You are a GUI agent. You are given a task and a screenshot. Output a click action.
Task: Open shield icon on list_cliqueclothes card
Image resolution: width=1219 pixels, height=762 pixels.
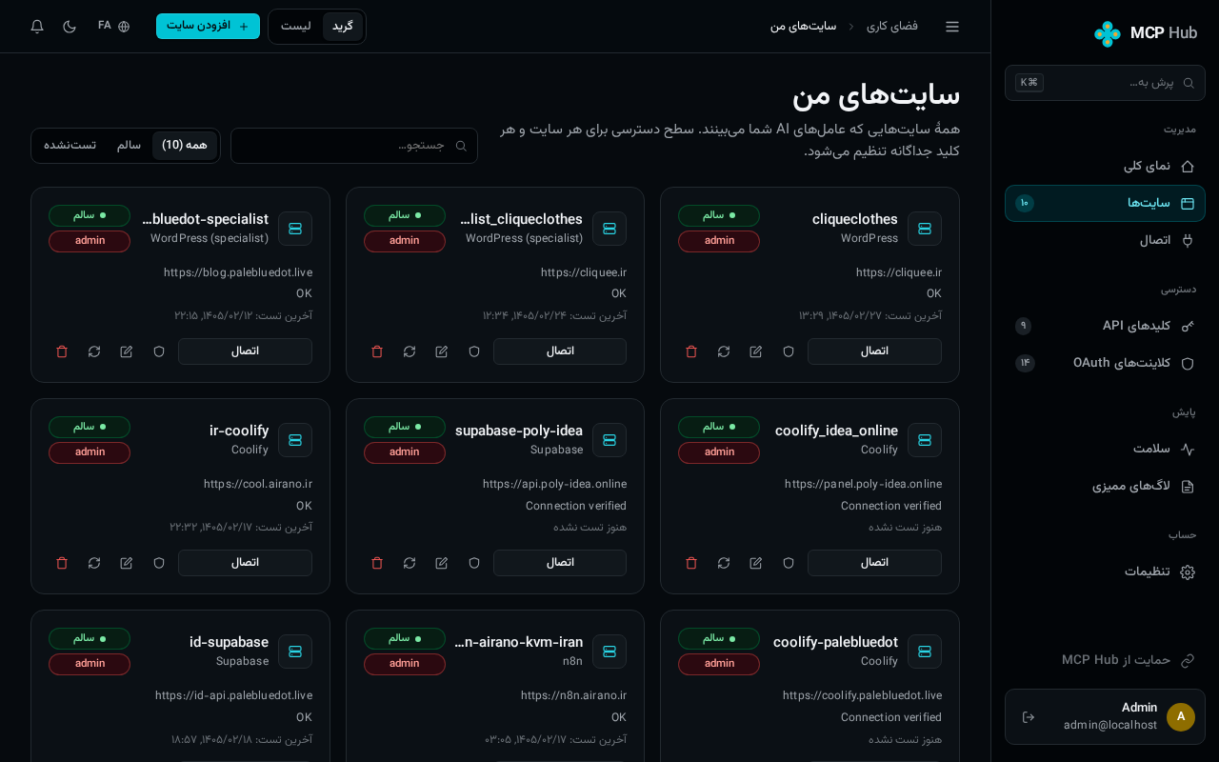click(474, 351)
